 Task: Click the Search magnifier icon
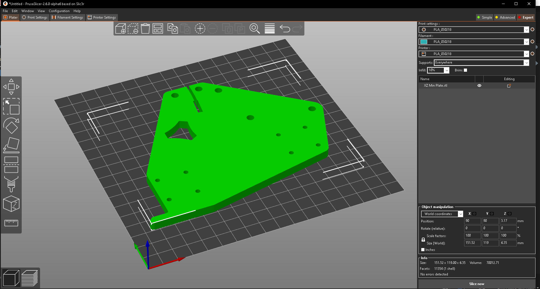[255, 29]
